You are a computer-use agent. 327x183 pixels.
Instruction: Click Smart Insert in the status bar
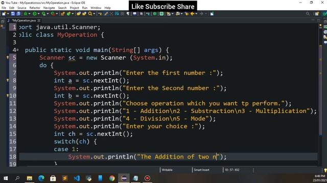[x=201, y=170]
